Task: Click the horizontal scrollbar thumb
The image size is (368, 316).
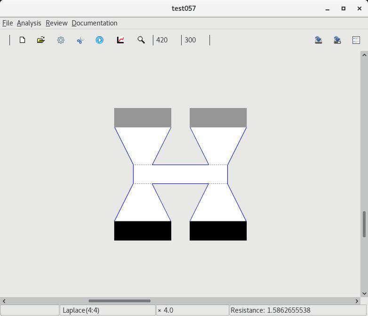Action: [x=120, y=301]
